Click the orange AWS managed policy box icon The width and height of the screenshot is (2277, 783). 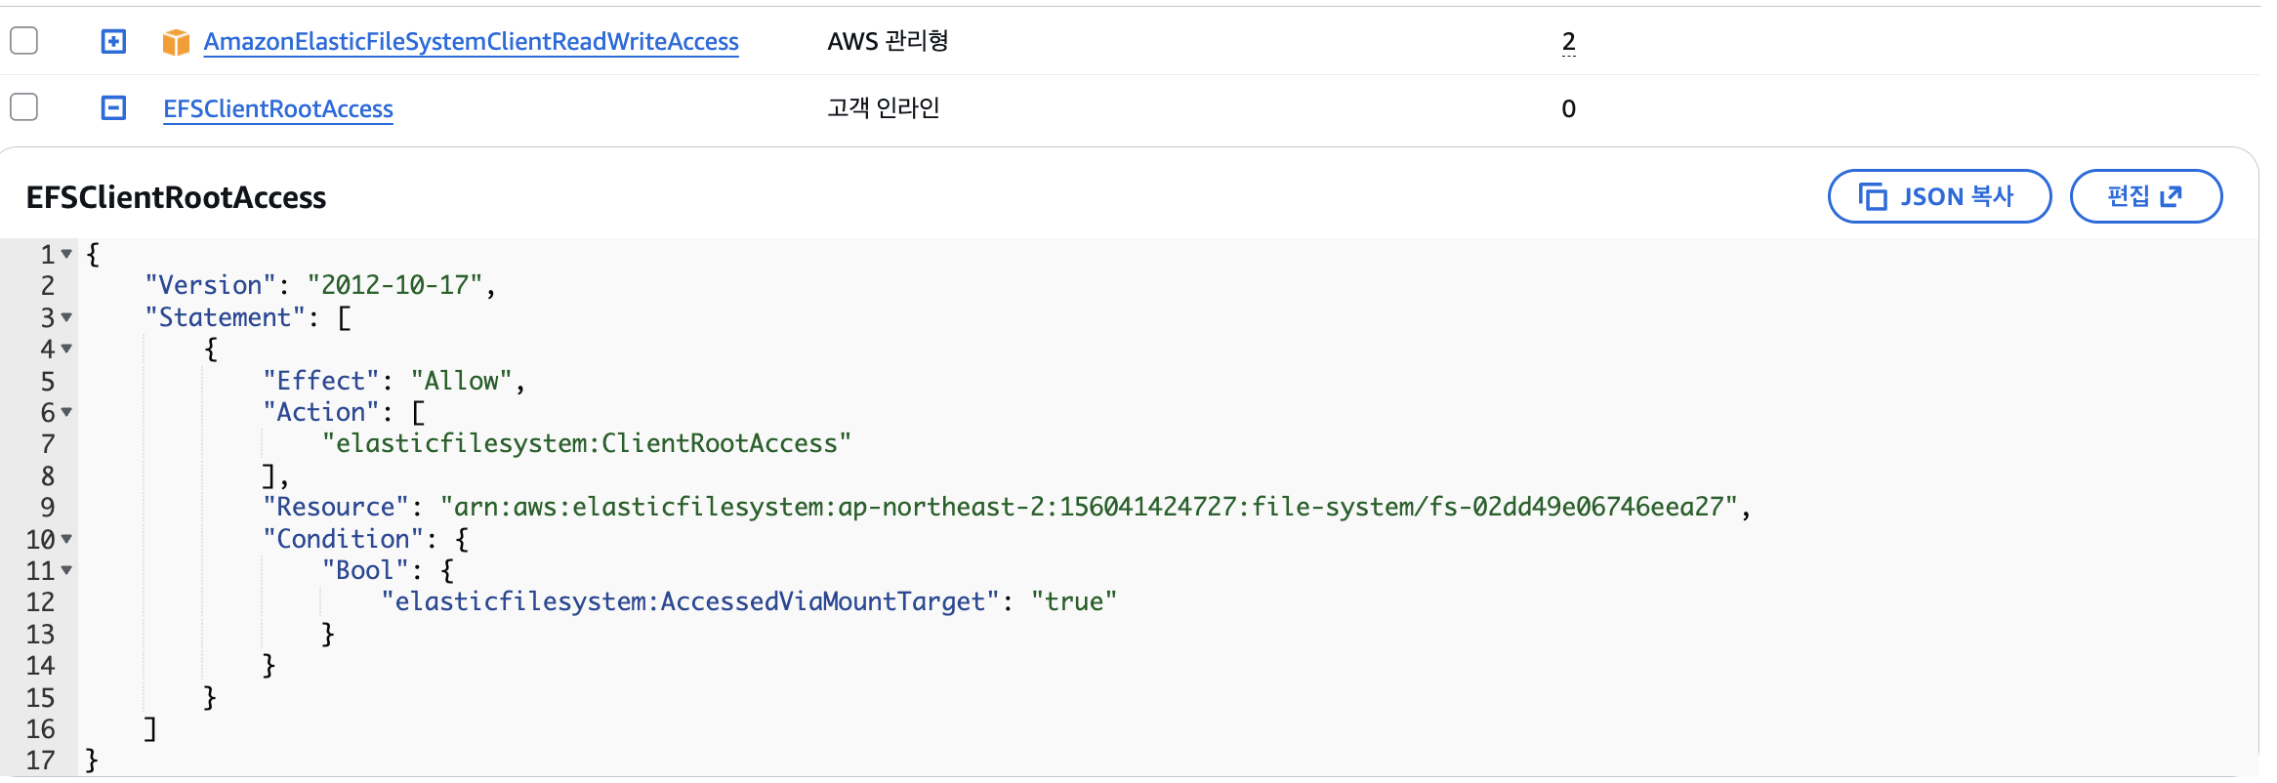[x=176, y=42]
